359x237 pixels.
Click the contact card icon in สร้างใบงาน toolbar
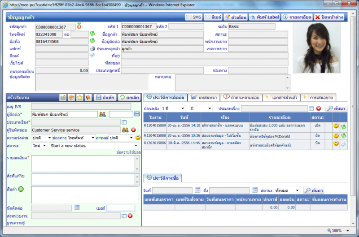pyautogui.click(x=63, y=98)
